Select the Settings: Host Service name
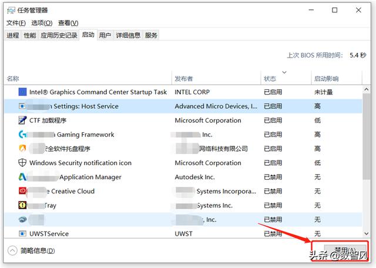 (x=86, y=106)
